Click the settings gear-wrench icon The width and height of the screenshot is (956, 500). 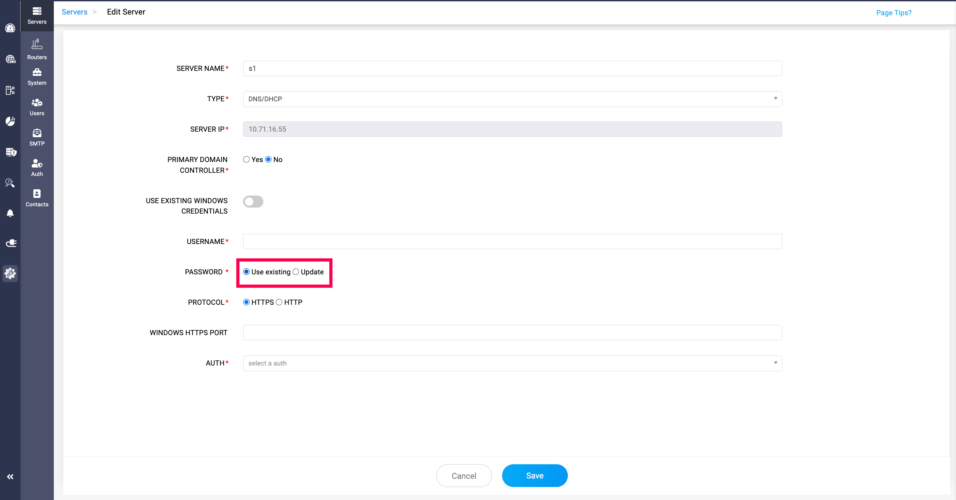click(x=10, y=273)
